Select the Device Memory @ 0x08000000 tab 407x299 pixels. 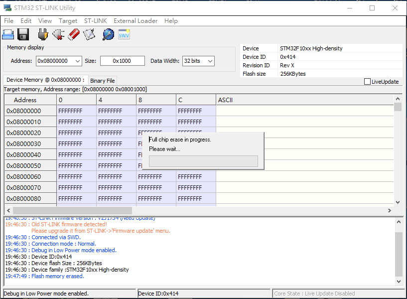tap(45, 80)
